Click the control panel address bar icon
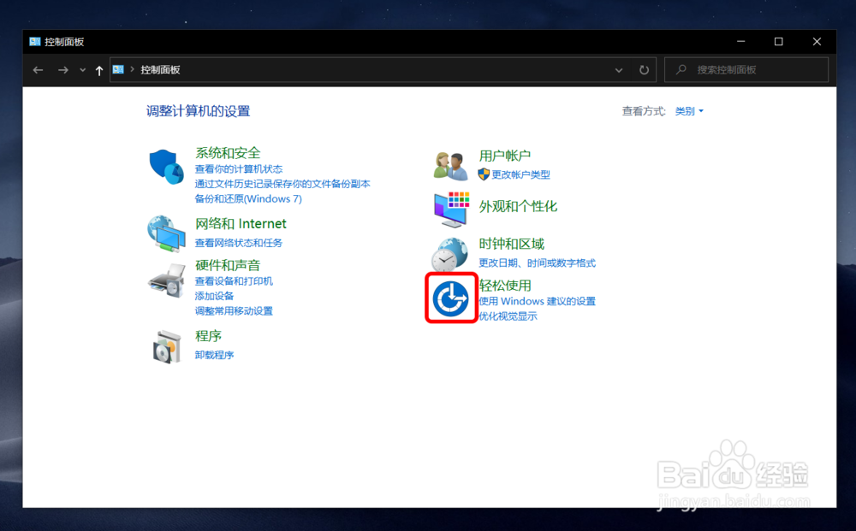Viewport: 856px width, 531px height. point(118,69)
